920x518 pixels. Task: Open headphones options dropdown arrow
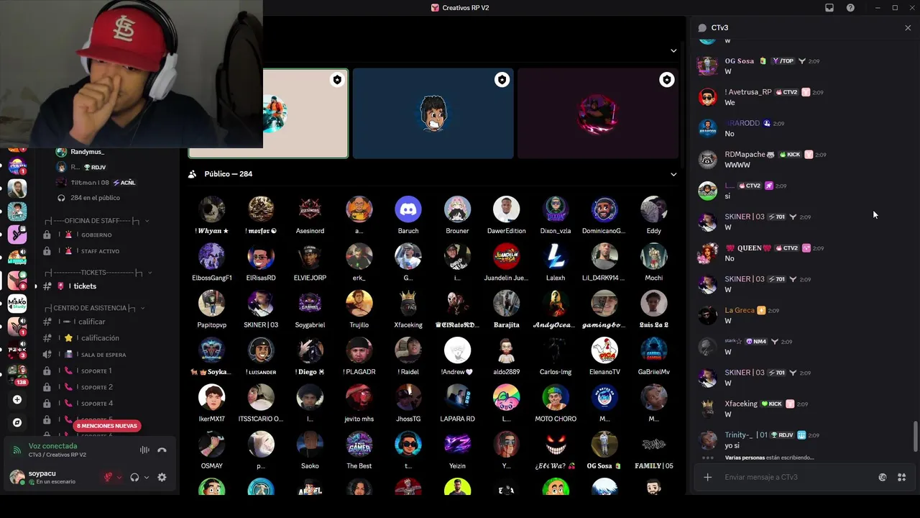pos(147,477)
